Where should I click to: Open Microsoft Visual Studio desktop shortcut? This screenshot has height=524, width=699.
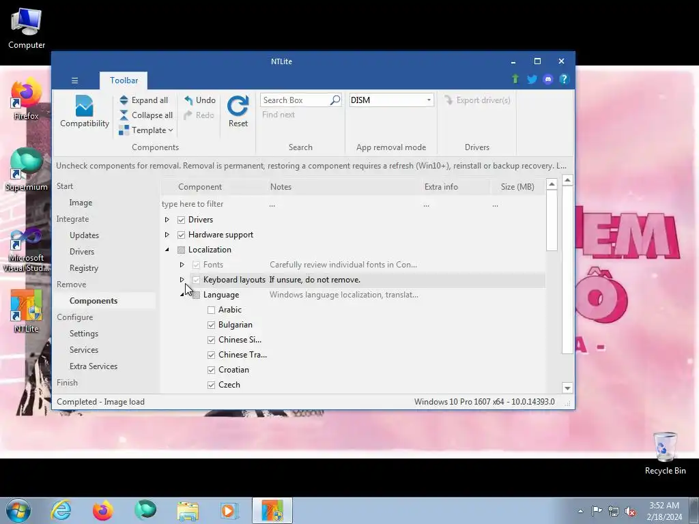27,250
